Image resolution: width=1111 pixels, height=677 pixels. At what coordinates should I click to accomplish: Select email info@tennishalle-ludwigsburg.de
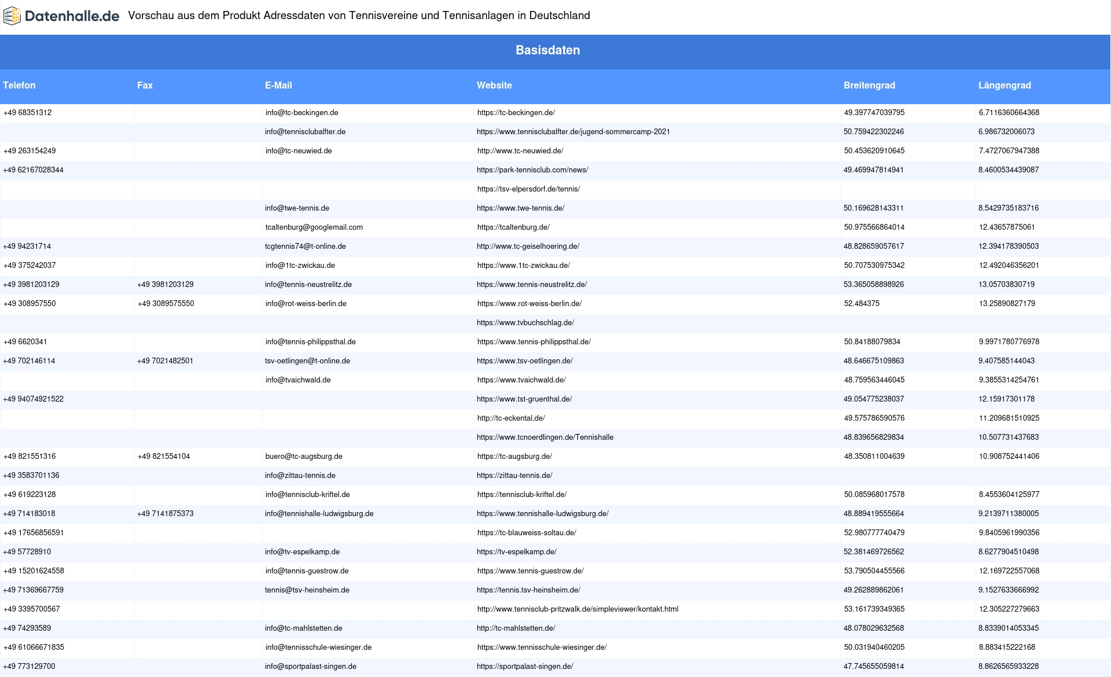point(319,514)
